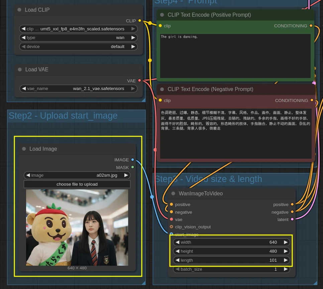
Task: Increase height with the right arrow
Action: point(286,251)
